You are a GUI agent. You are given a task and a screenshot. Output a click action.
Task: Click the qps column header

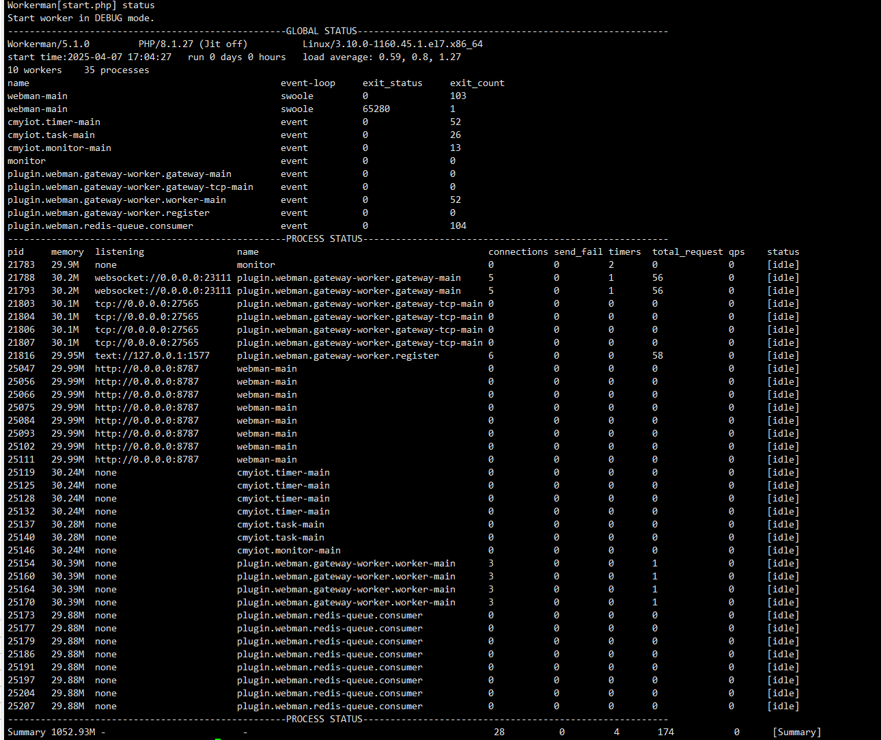pyautogui.click(x=737, y=251)
